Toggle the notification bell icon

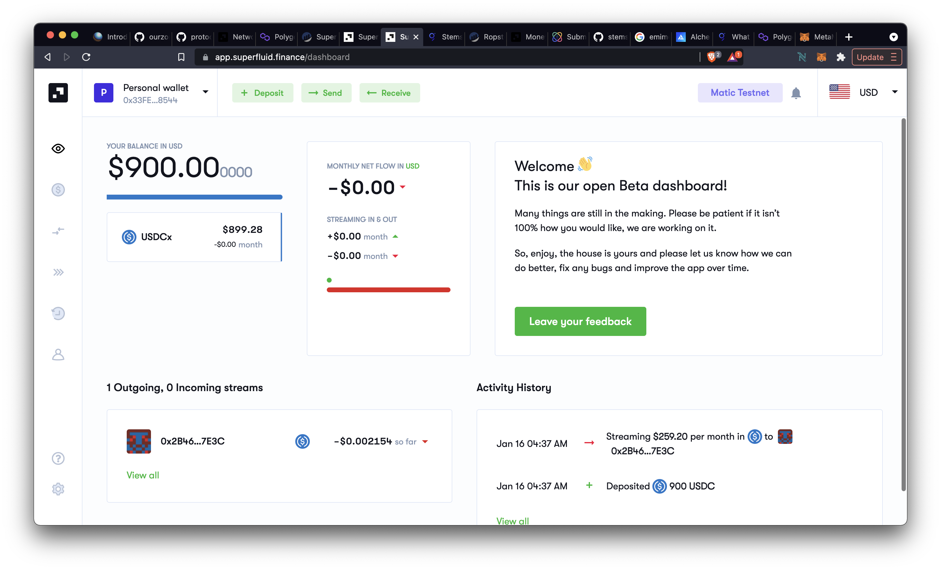point(796,93)
